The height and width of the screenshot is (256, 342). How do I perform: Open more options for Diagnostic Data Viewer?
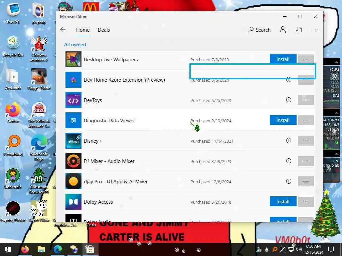click(306, 120)
